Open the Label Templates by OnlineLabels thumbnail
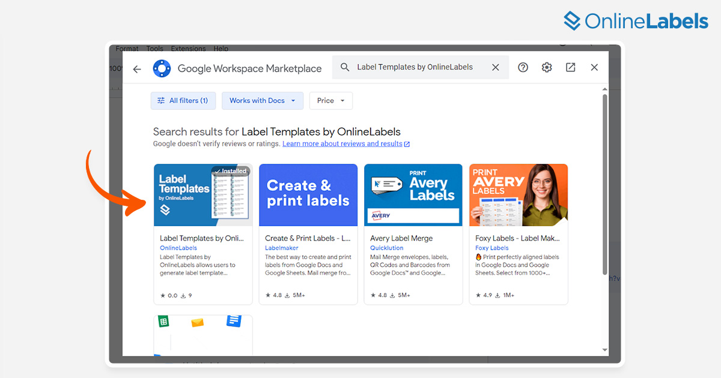The height and width of the screenshot is (378, 721). click(203, 195)
